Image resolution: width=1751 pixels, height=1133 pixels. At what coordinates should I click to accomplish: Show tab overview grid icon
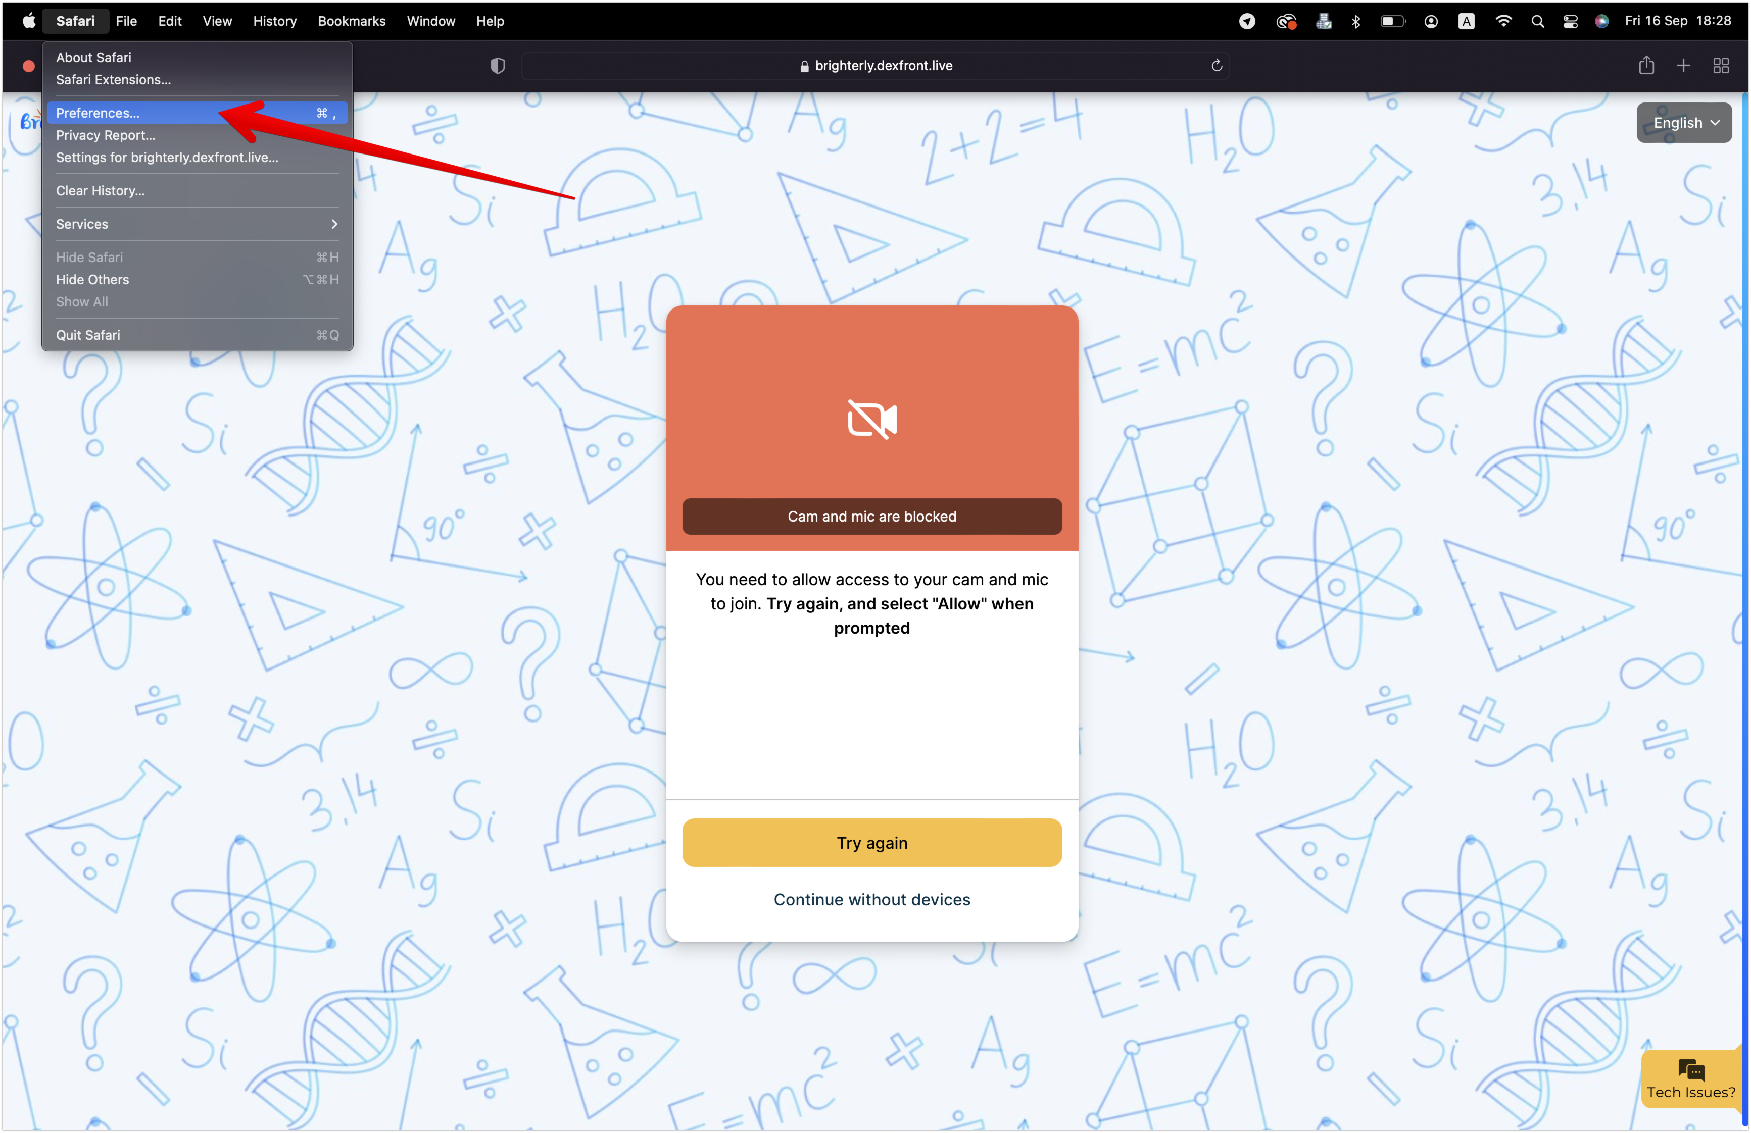pos(1721,66)
